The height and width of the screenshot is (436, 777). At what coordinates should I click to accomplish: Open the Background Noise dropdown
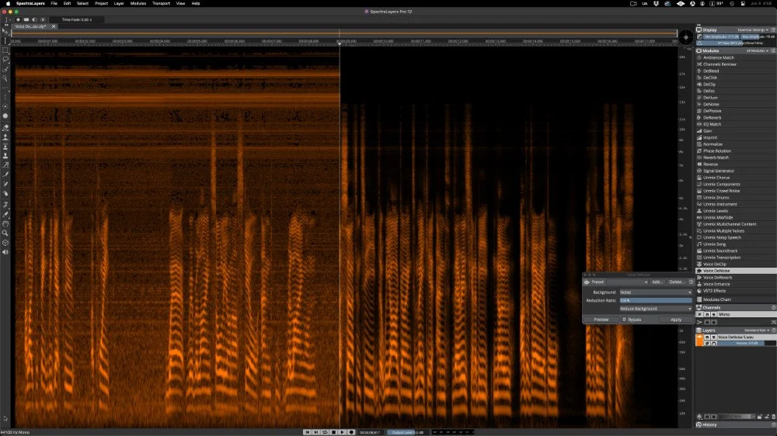click(656, 292)
